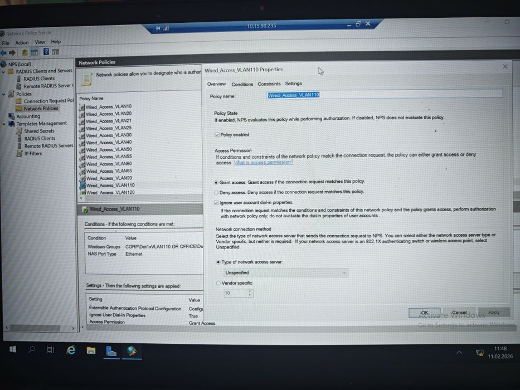520x390 pixels.
Task: Select the Vendor specific radio button
Action: 218,283
